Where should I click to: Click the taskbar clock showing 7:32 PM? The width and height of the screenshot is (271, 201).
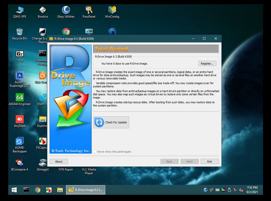pyautogui.click(x=252, y=190)
